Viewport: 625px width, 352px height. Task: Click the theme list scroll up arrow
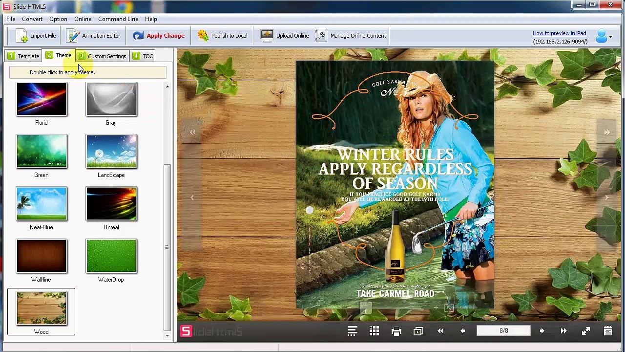[x=167, y=87]
